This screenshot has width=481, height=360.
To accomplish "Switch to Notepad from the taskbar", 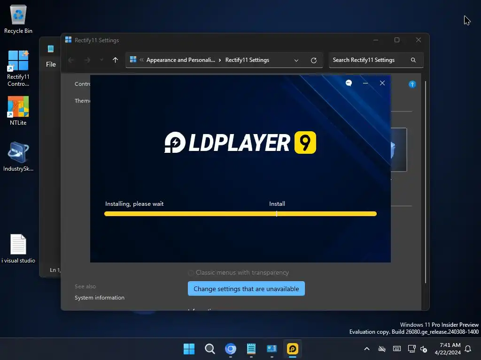I will (x=251, y=349).
